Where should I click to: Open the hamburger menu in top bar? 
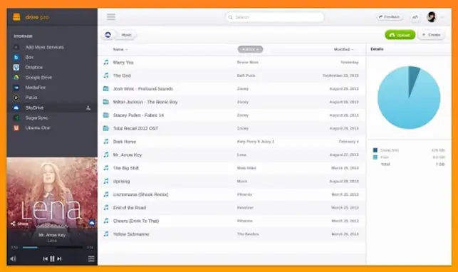(x=111, y=16)
